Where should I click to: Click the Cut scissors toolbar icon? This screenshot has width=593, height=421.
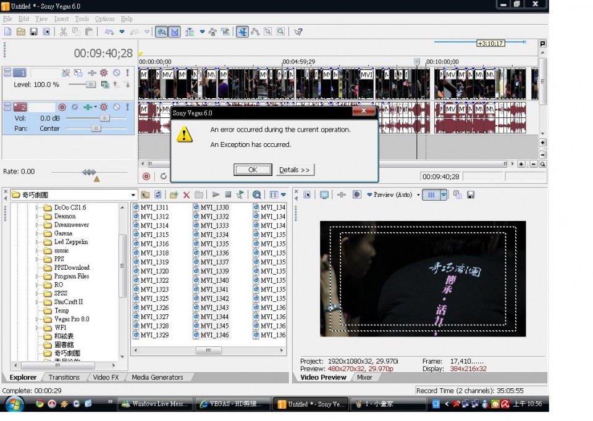point(64,31)
